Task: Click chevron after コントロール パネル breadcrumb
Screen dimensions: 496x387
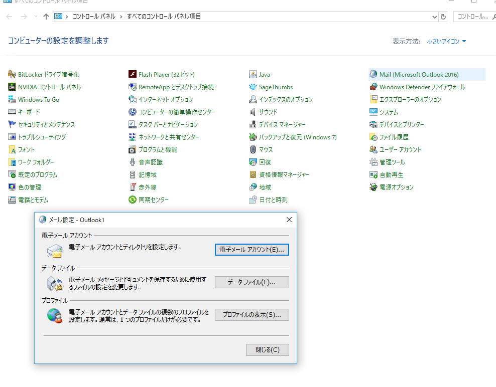Action: (x=121, y=17)
